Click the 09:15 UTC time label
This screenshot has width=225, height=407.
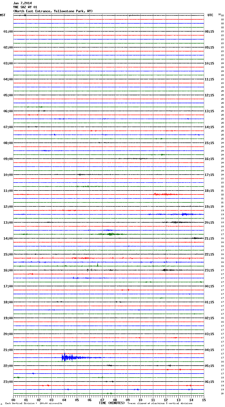[x=209, y=47]
